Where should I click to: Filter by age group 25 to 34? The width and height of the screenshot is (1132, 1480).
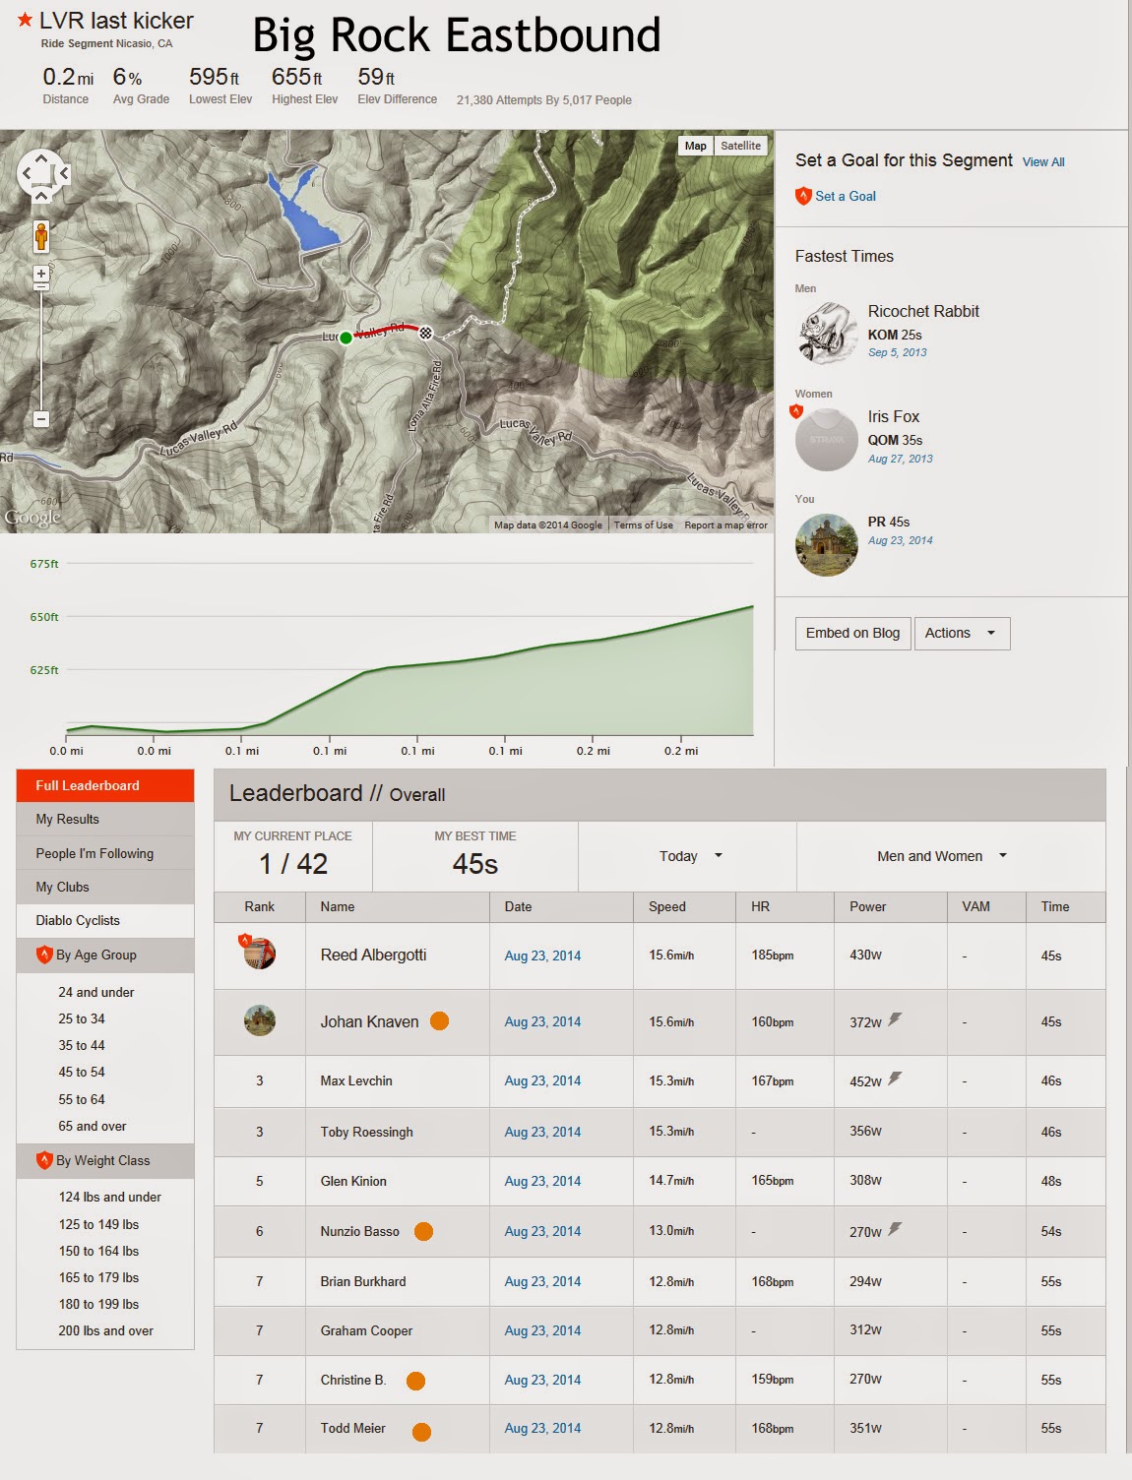tap(82, 1018)
